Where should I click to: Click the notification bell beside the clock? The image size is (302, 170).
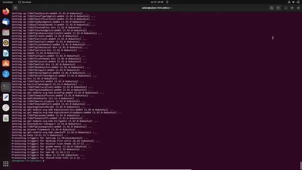coord(167,2)
